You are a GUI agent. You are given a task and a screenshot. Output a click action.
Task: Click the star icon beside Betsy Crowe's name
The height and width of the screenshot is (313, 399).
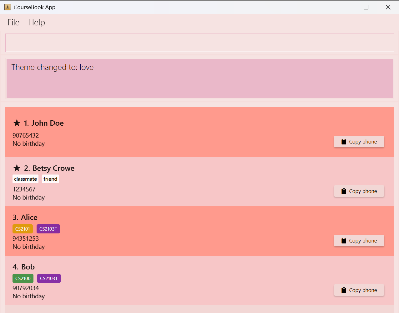(x=17, y=168)
